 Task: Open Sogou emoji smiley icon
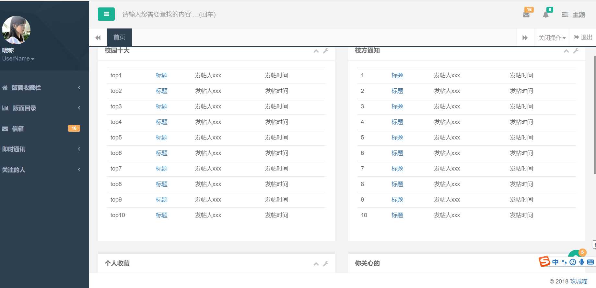[x=573, y=262]
